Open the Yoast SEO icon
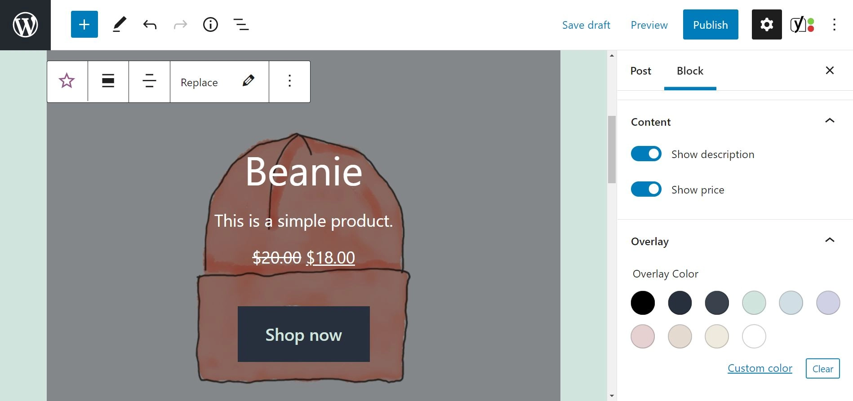The width and height of the screenshot is (853, 401). tap(802, 25)
